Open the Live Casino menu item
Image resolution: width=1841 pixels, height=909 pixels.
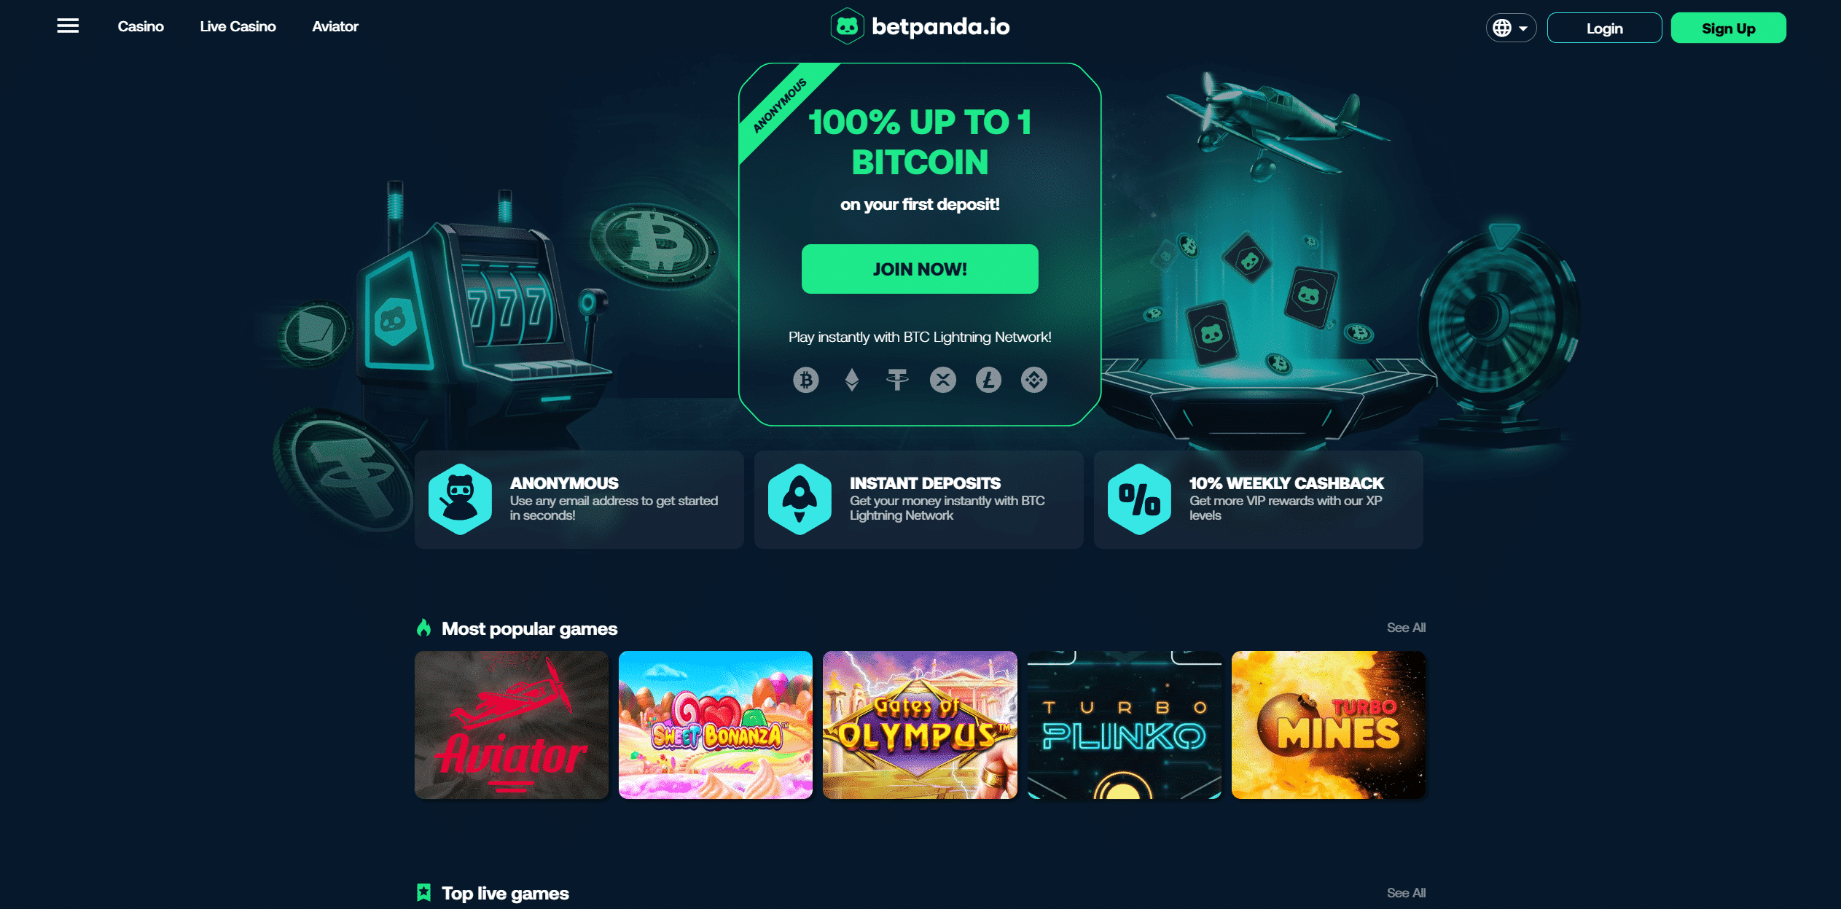click(x=238, y=26)
